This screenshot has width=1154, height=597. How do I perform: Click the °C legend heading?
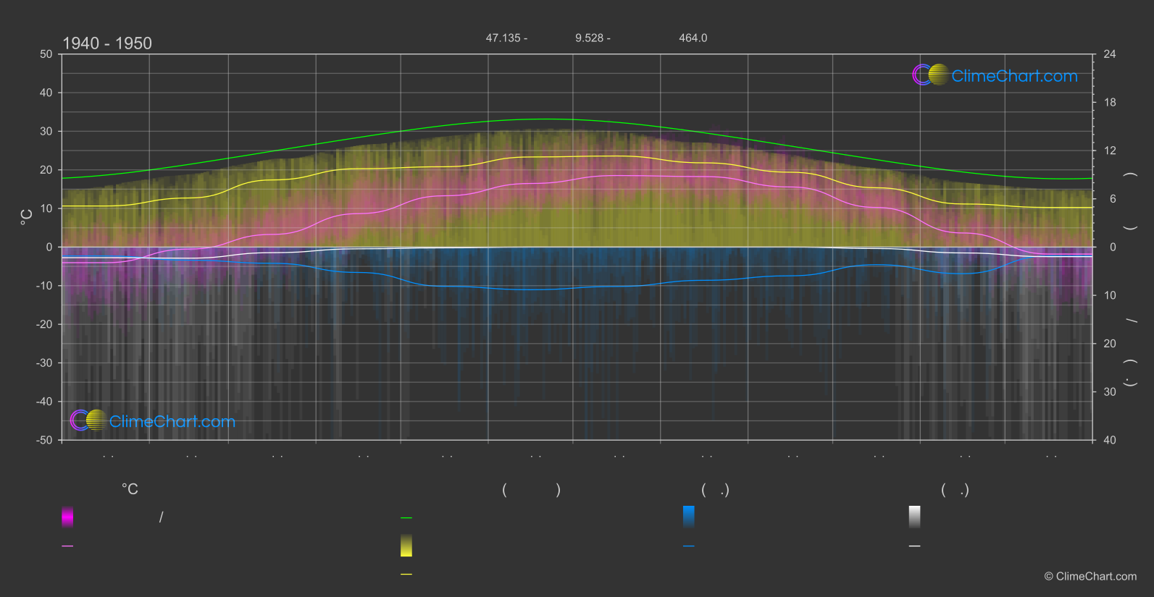130,489
